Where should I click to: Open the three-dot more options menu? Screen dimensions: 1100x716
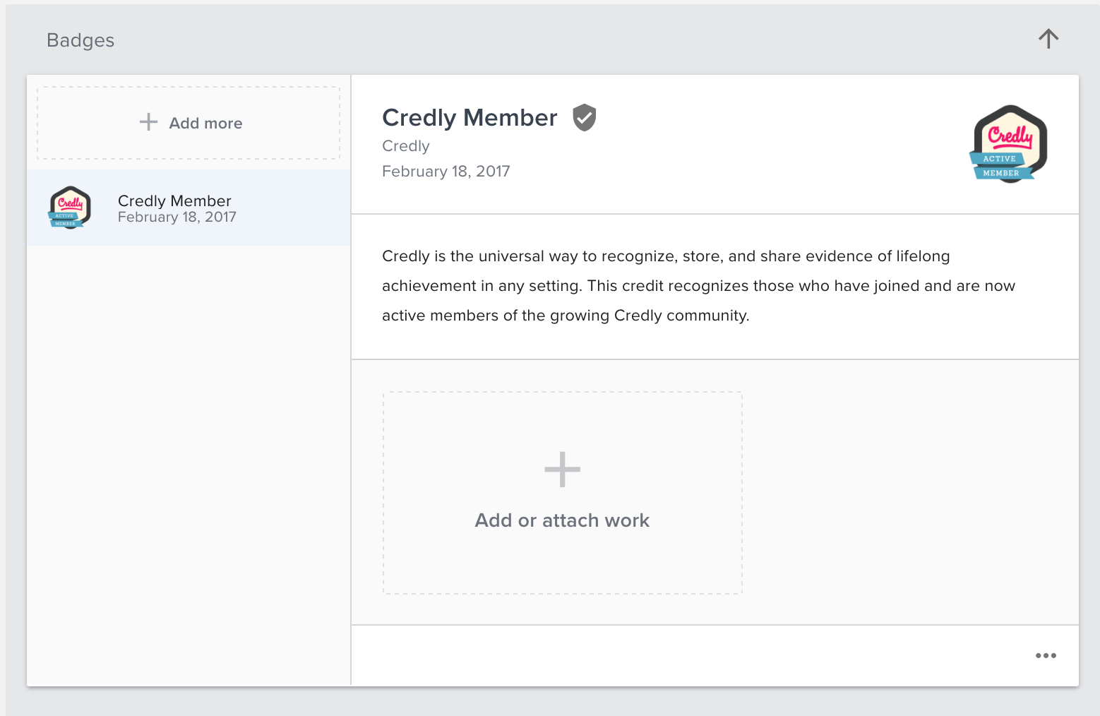[x=1046, y=655]
